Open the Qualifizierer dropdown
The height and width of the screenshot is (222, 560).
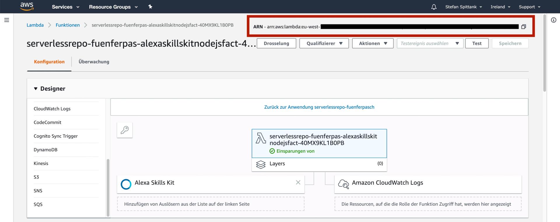[324, 43]
